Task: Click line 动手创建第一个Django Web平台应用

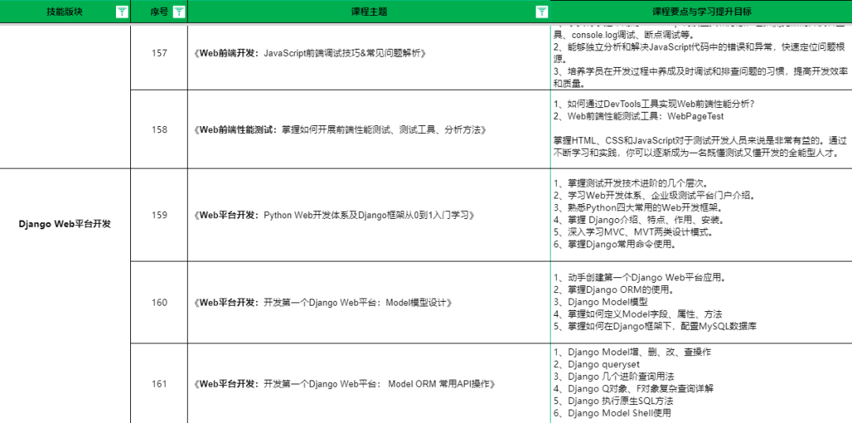Action: tap(640, 277)
